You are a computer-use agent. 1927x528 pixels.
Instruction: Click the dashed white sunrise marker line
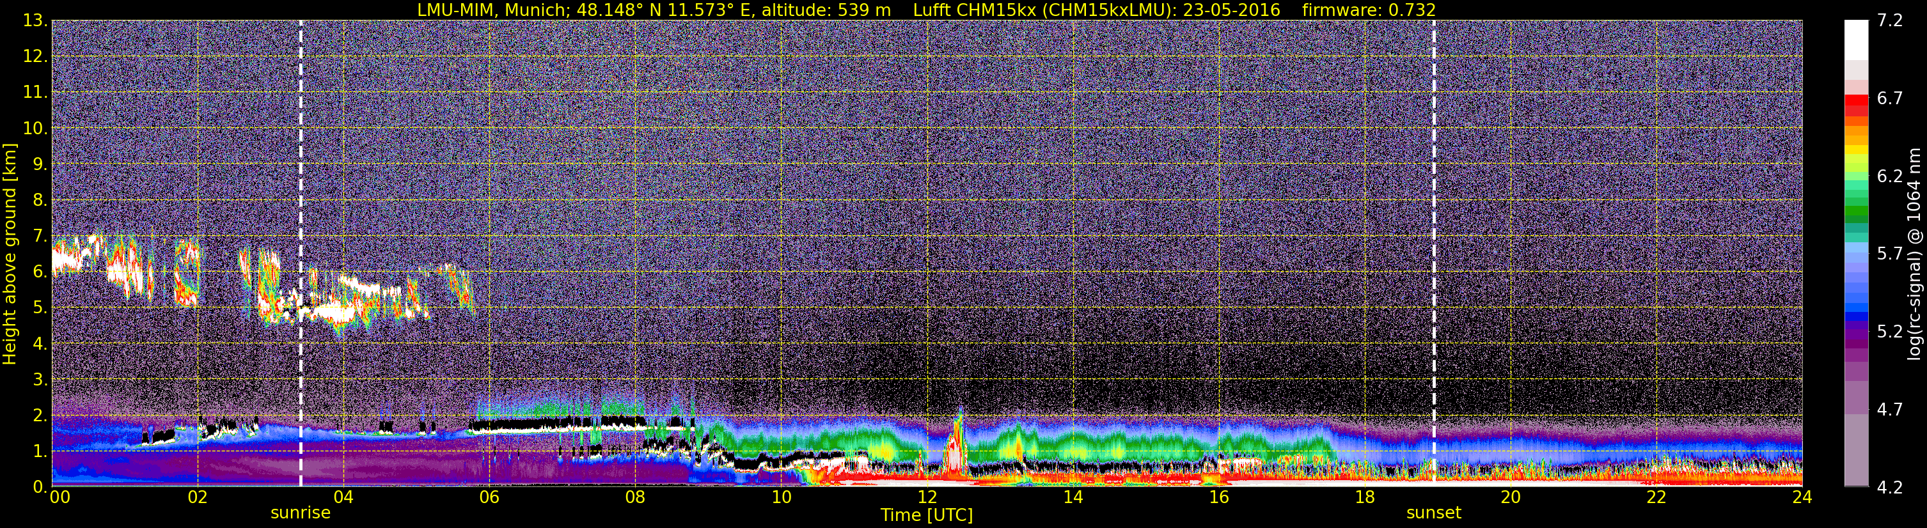click(x=301, y=254)
